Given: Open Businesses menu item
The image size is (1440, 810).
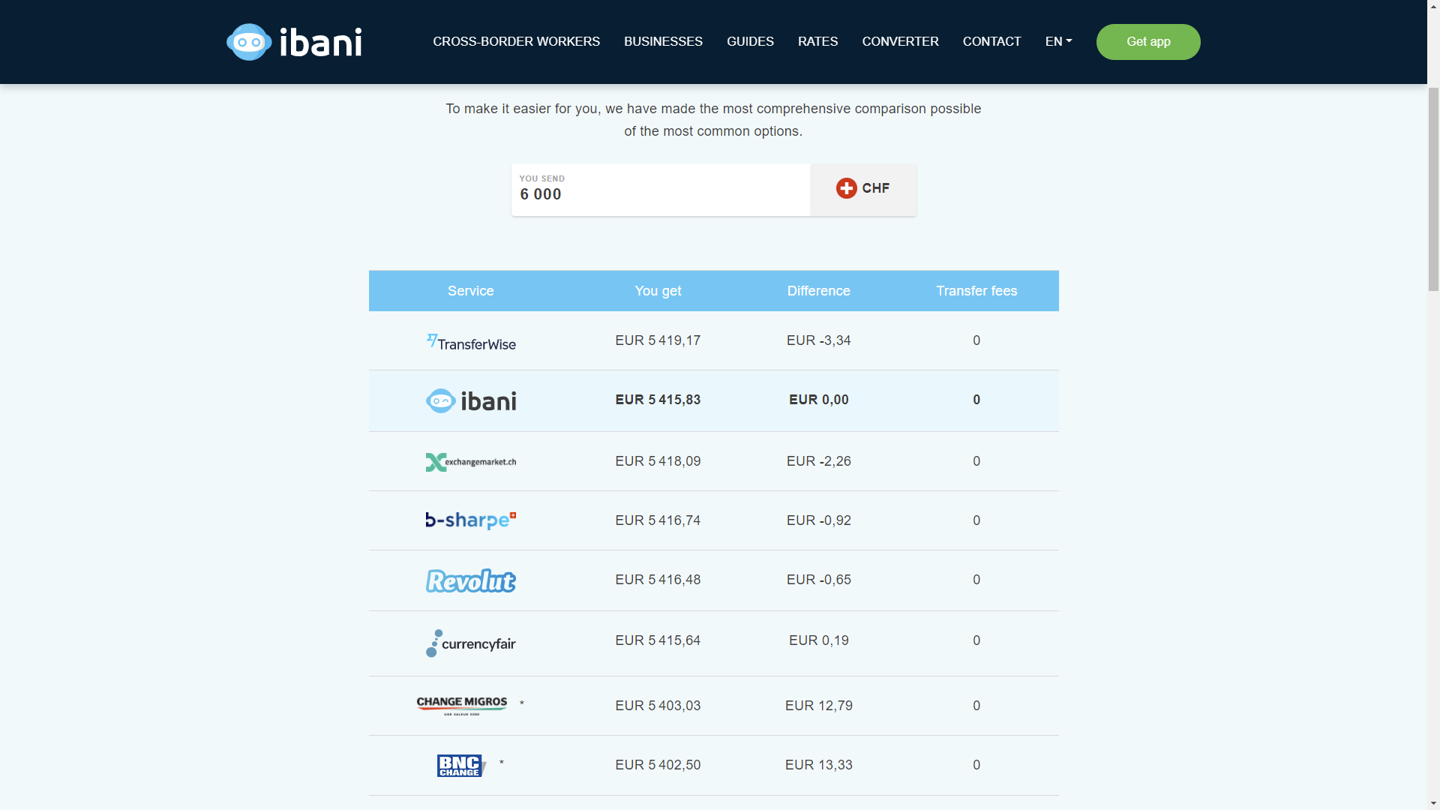Looking at the screenshot, I should pyautogui.click(x=663, y=41).
